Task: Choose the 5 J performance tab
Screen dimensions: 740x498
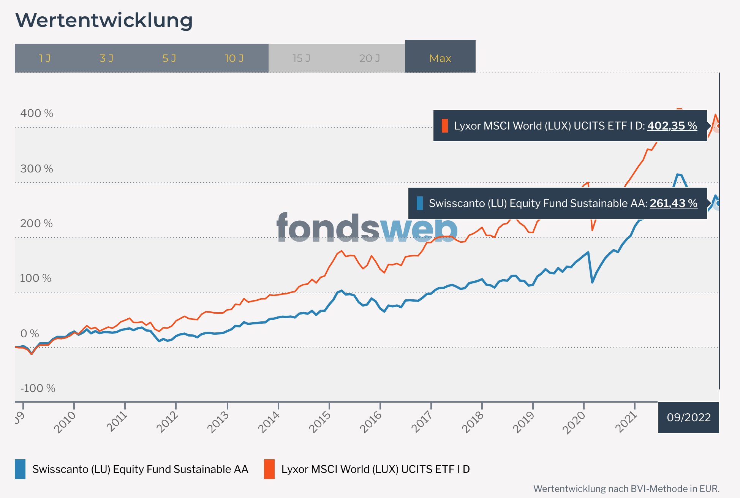Action: (x=169, y=58)
